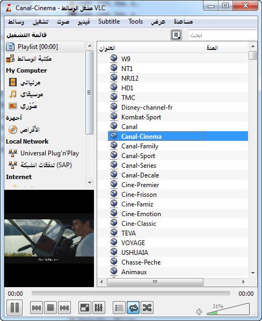Viewport: 262px width, 321px height.
Task: Change playlist view mode icon
Action: (x=176, y=35)
